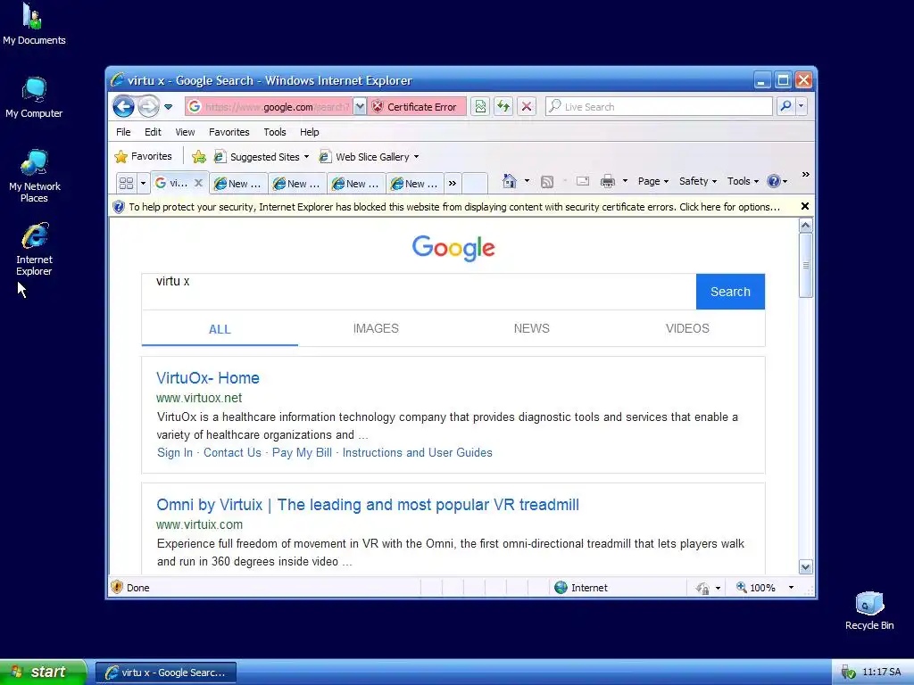Click the google.com address bar
Screen dimensions: 914x685
coord(270,107)
